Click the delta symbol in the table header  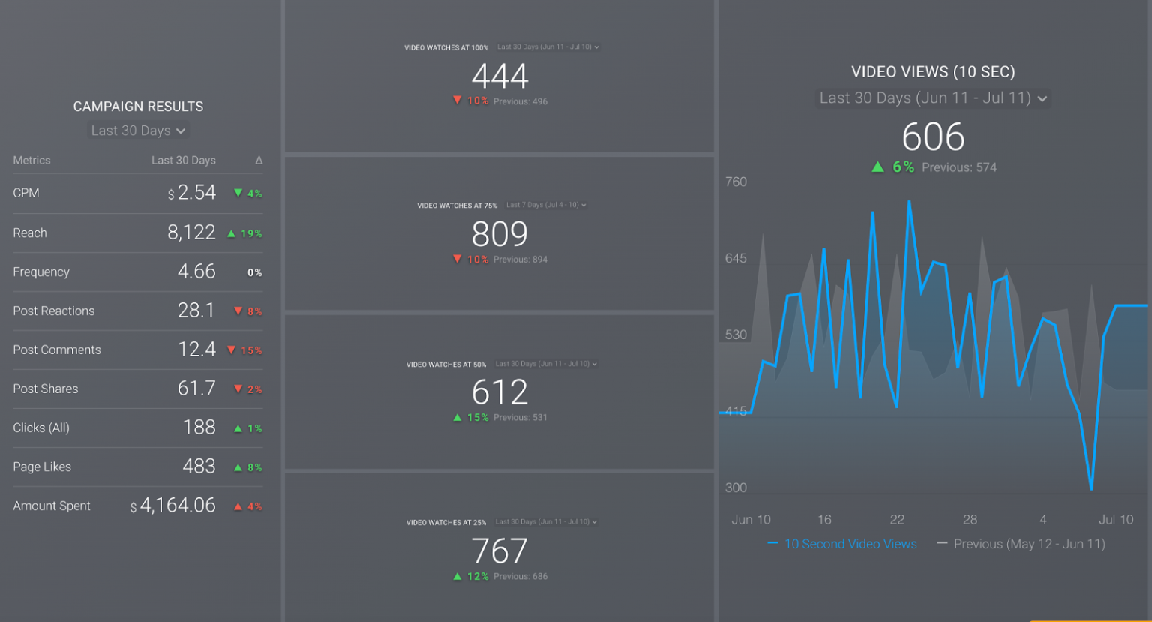pos(259,161)
